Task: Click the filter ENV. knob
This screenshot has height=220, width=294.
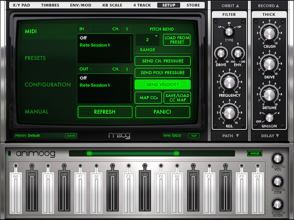Action: coord(238,54)
